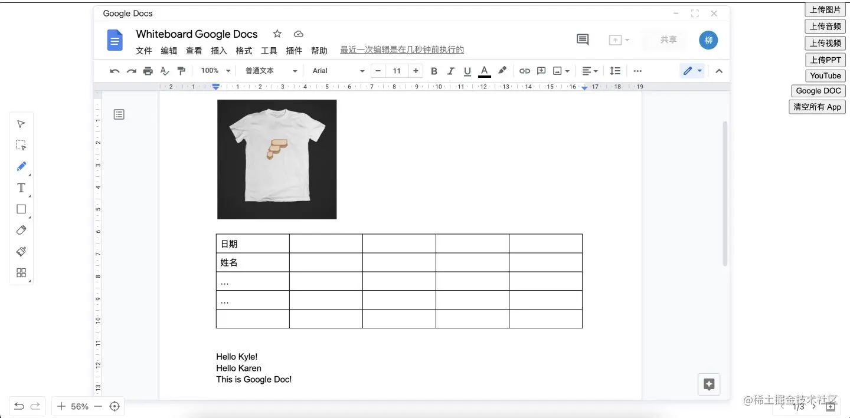Screen dimensions: 850x418
Task: Click the clear-board broom tool
Action: tap(21, 251)
